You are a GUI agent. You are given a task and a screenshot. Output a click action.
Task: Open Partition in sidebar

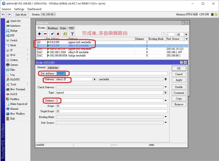[x=15, y=99]
